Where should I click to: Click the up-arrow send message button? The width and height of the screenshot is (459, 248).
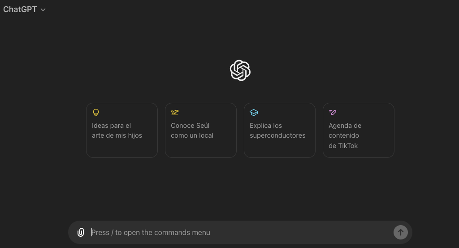tap(400, 232)
